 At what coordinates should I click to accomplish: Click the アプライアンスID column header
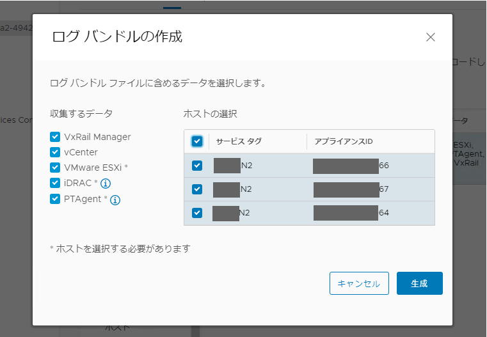344,141
